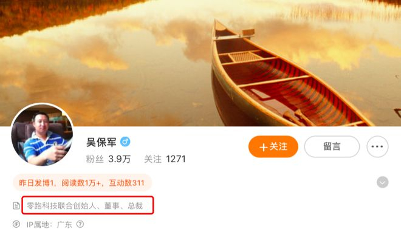Click the 粉丝 label
The image size is (401, 246).
click(95, 159)
